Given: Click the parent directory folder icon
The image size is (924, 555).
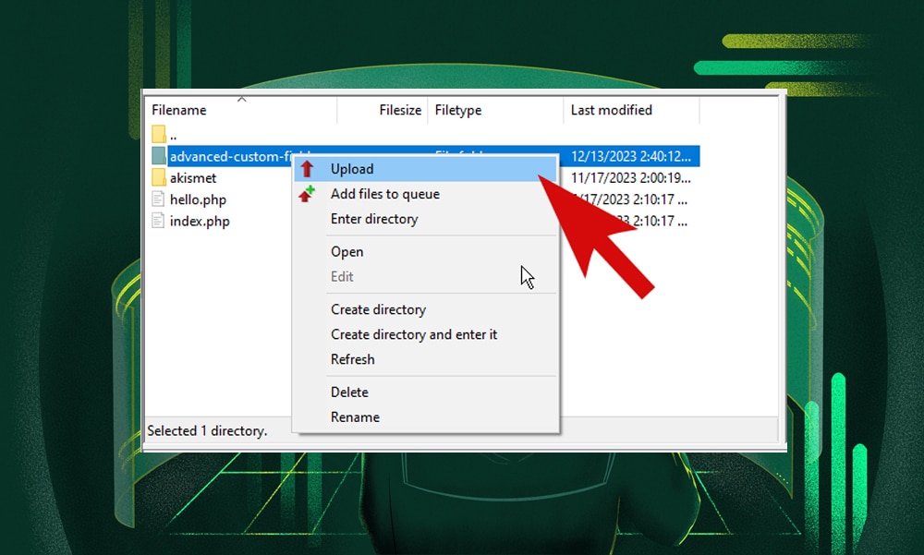Looking at the screenshot, I should [159, 134].
